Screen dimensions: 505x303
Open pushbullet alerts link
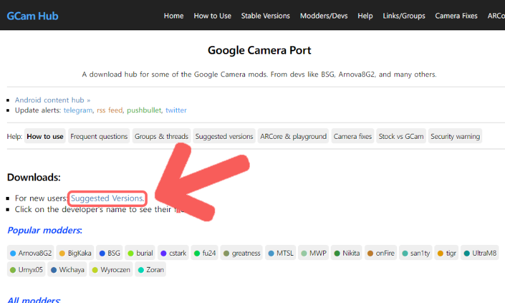pyautogui.click(x=144, y=110)
